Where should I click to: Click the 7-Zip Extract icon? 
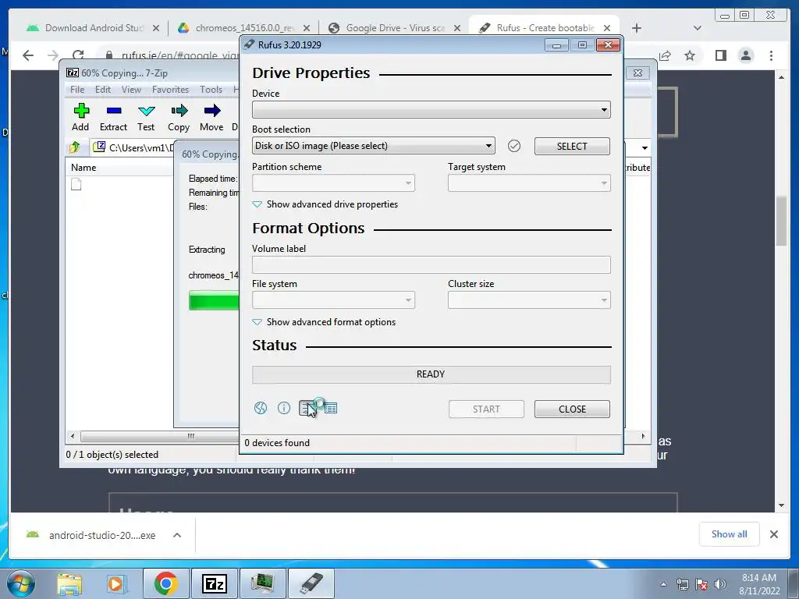[x=114, y=111]
